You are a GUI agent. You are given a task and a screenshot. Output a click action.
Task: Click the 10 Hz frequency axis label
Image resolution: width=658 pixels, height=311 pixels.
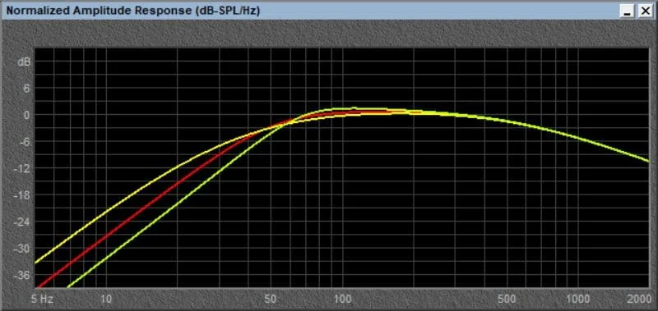tap(107, 299)
